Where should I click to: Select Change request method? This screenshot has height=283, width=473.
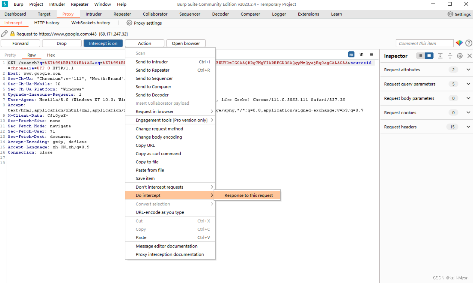coord(170,129)
